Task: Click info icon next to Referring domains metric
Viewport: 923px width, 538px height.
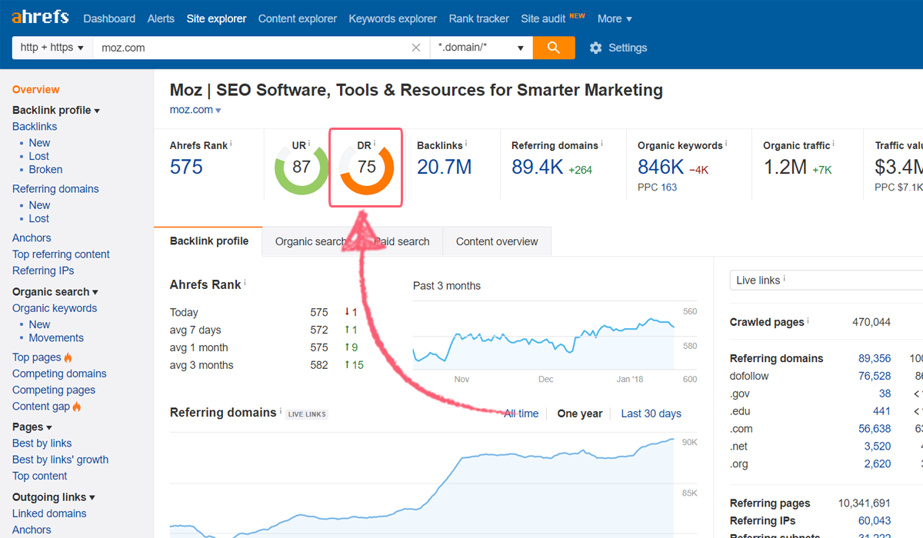Action: coord(602,144)
